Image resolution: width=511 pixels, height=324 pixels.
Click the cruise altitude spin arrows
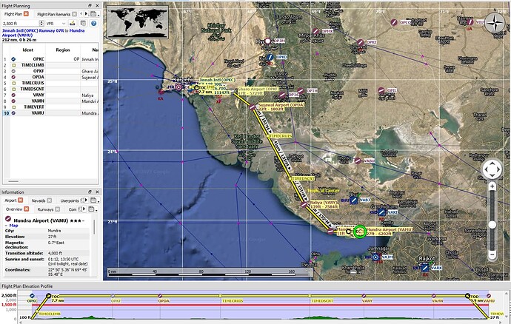[x=41, y=24]
